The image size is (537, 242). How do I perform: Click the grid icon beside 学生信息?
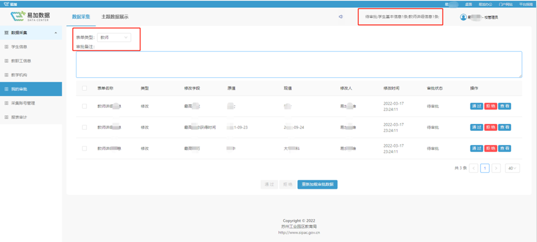tap(6, 47)
